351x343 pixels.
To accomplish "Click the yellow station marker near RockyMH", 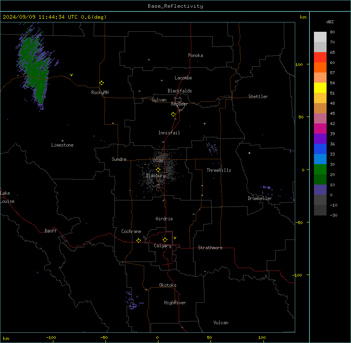I will coord(102,83).
